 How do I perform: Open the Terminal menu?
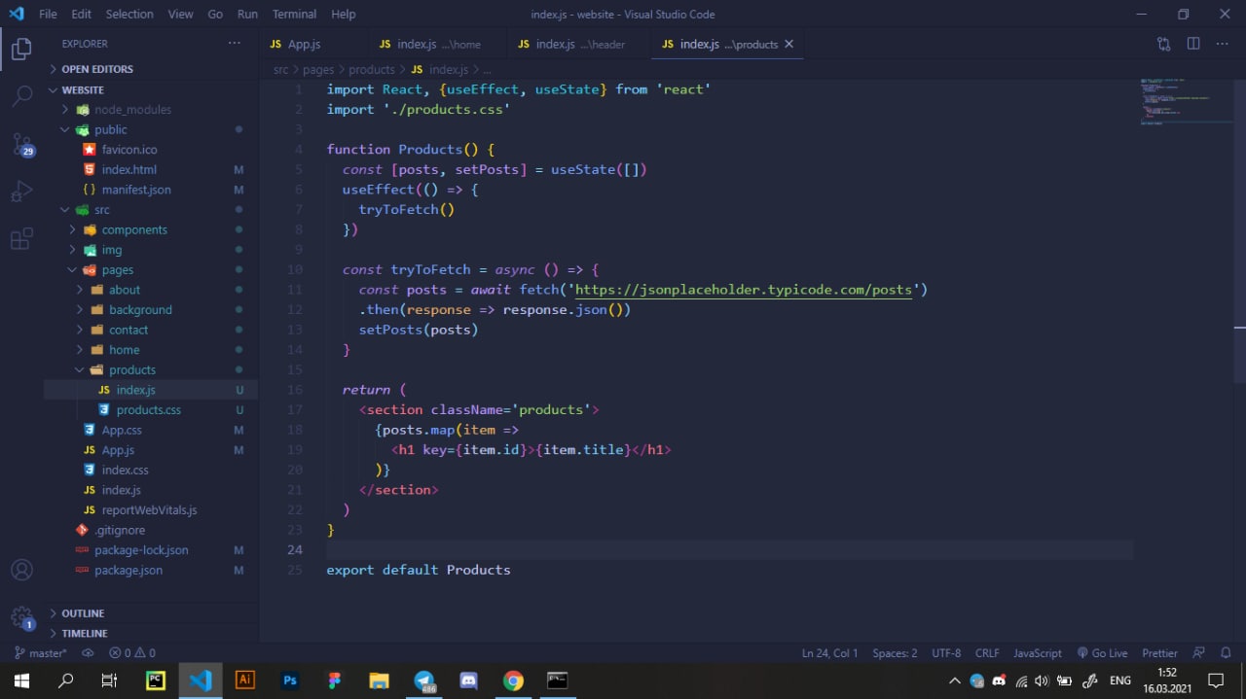(x=294, y=15)
